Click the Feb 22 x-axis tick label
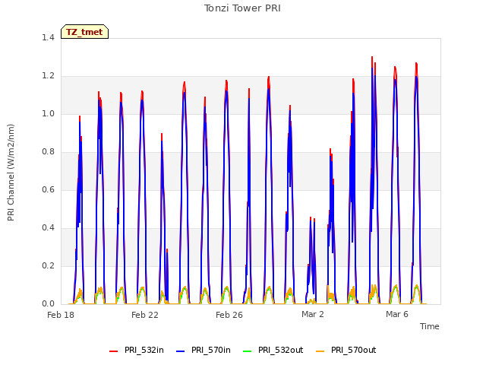The height and width of the screenshot is (365, 486). click(145, 315)
